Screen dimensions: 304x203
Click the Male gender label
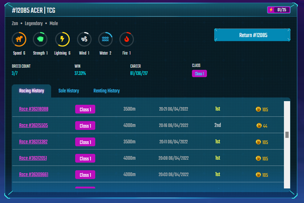pyautogui.click(x=54, y=23)
